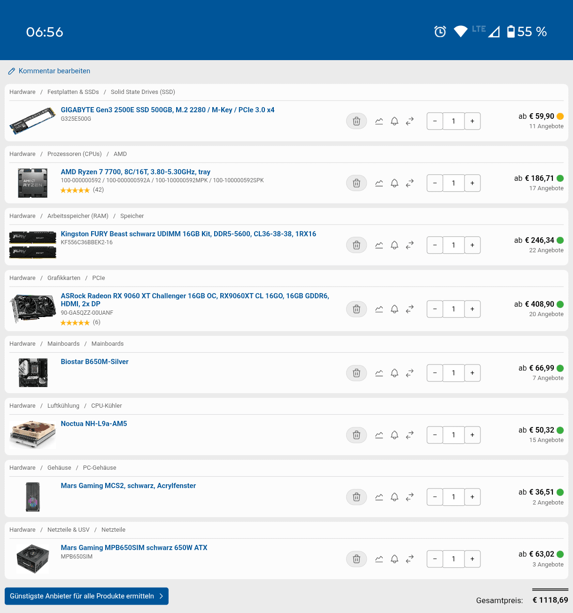Open Noctua NH-L9a-AM5 product link
This screenshot has height=613, width=573.
(x=94, y=424)
